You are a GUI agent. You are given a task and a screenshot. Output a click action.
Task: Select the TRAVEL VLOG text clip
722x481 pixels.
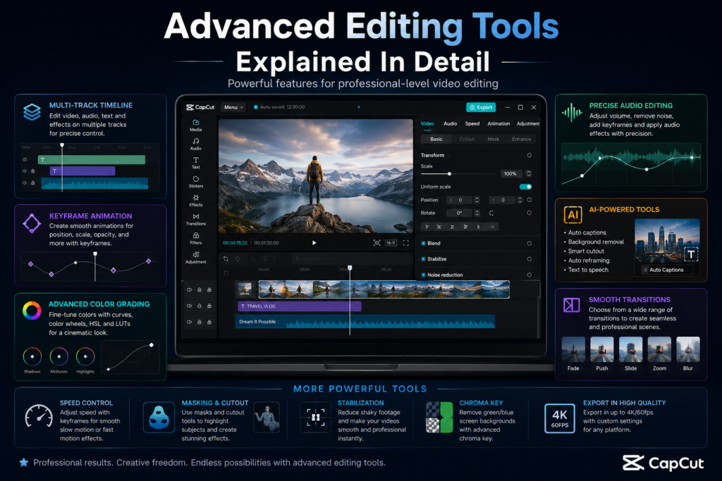coord(299,306)
